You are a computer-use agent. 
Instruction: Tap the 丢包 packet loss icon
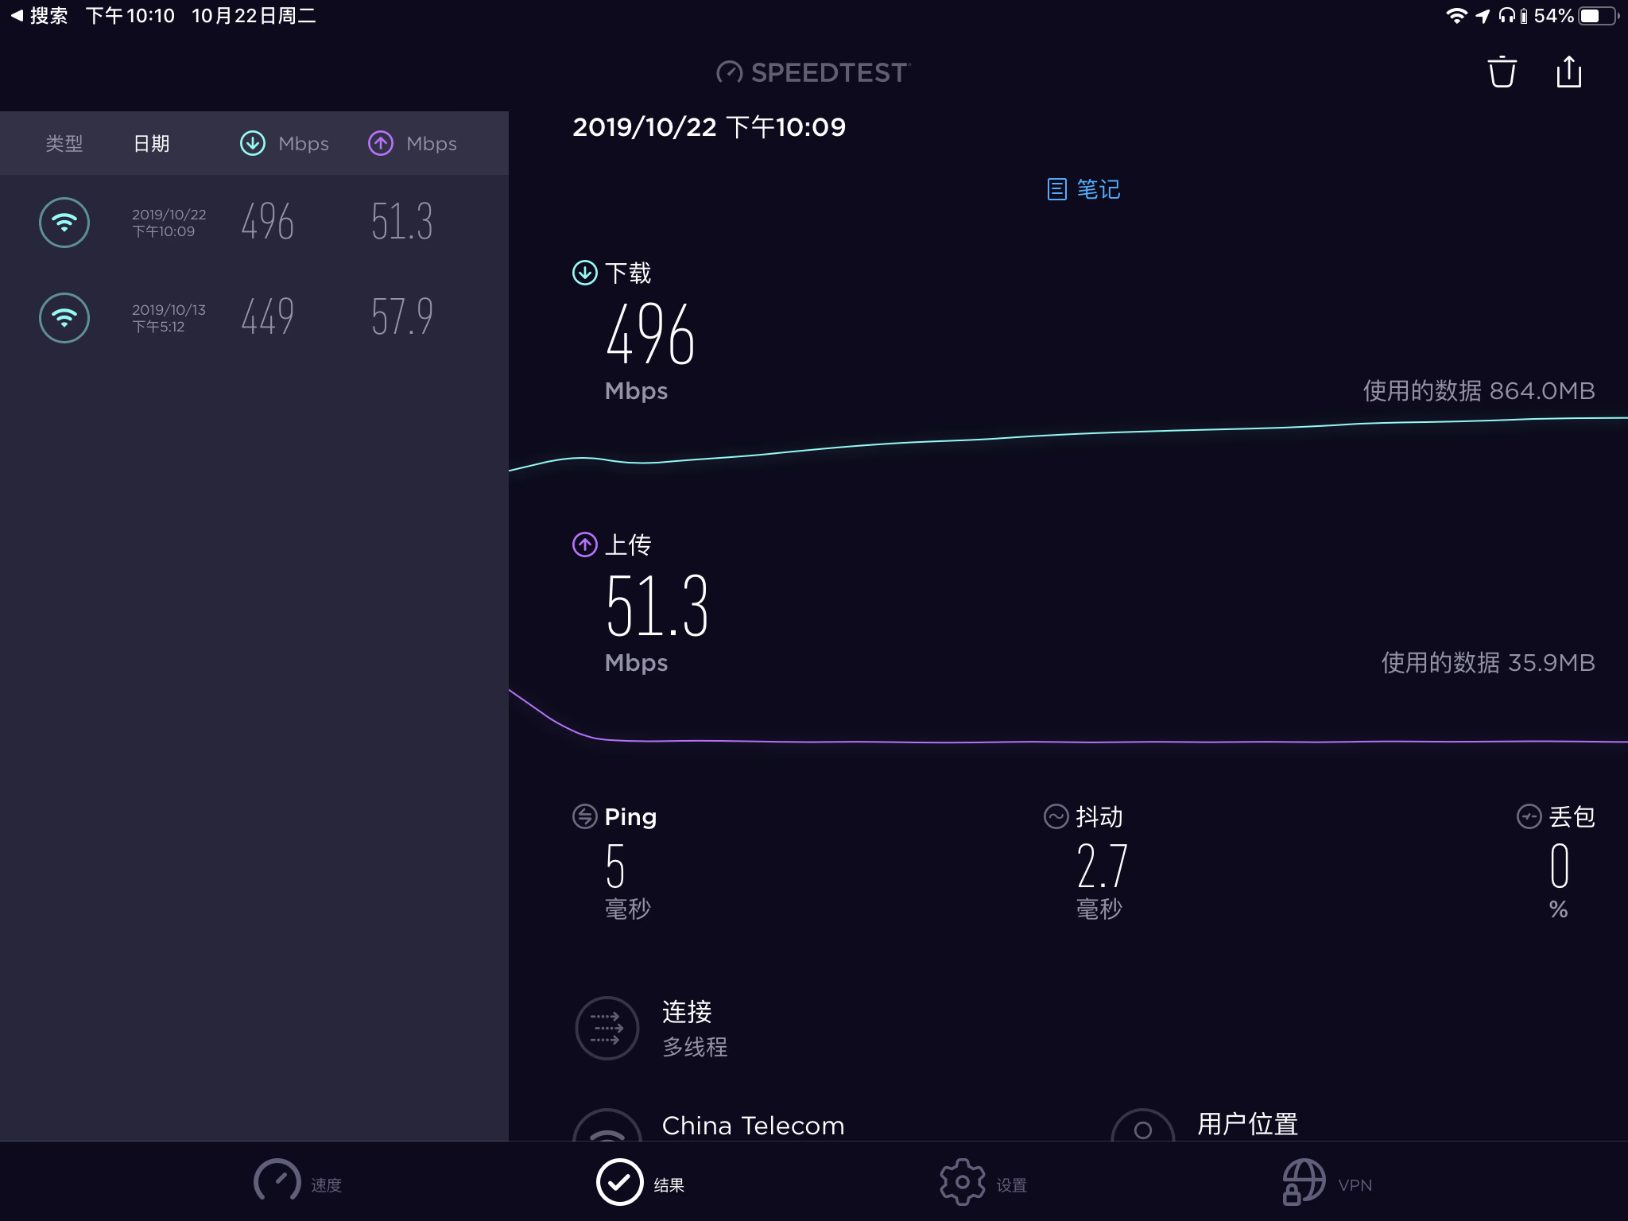pos(1529,816)
